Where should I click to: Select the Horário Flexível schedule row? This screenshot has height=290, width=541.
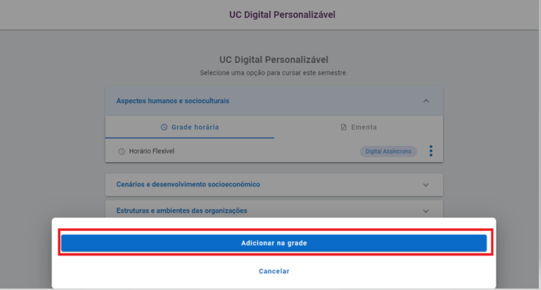(274, 151)
